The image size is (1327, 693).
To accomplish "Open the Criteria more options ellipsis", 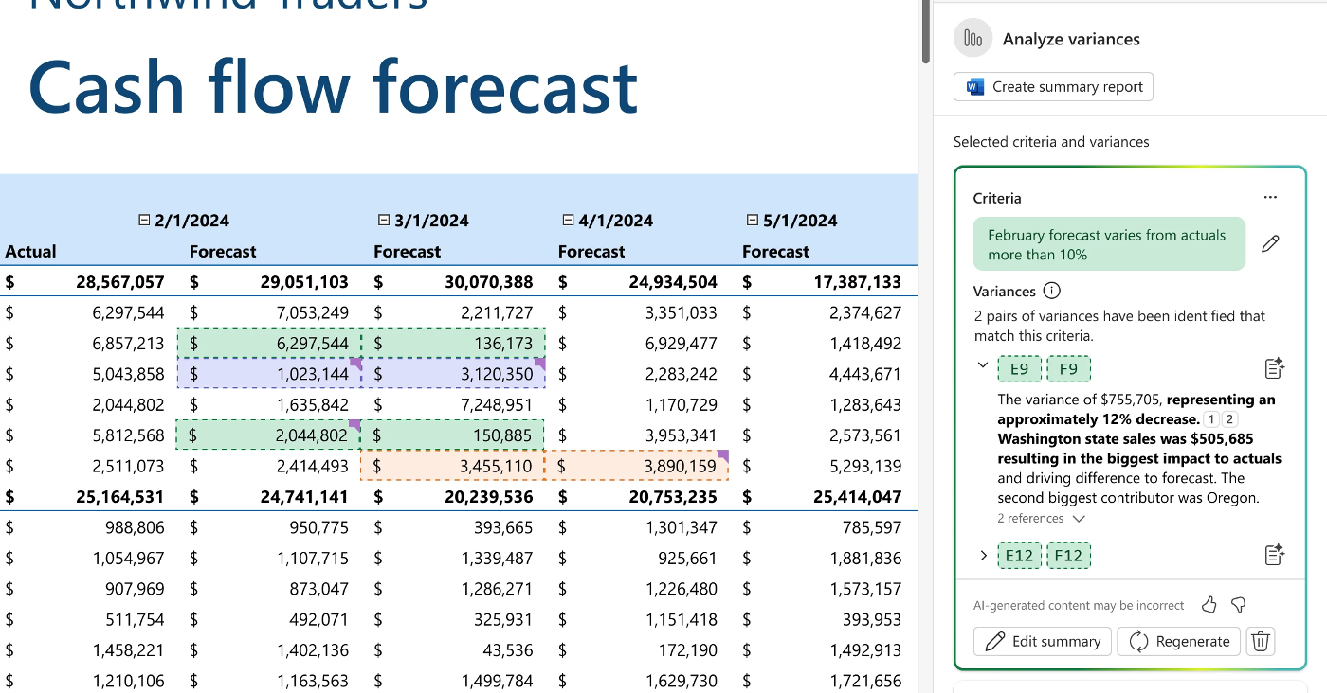I will (x=1270, y=198).
